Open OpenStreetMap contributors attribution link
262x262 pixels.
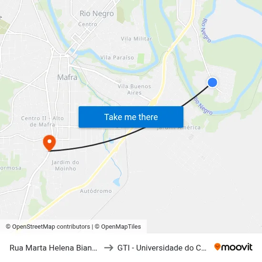coord(48,227)
